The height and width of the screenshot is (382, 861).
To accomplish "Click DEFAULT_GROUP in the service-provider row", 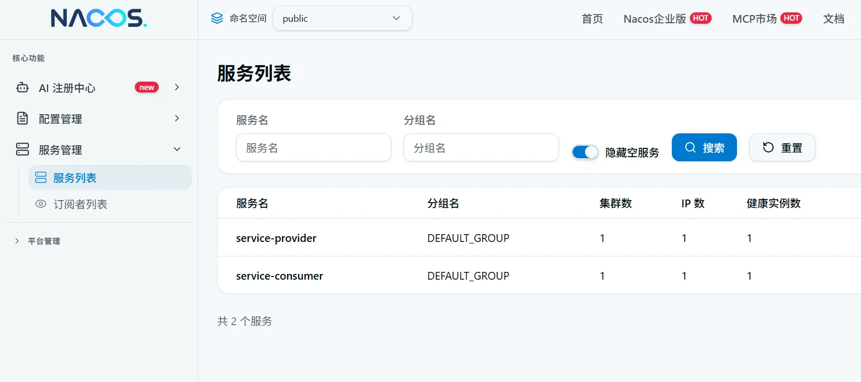I will coord(468,238).
